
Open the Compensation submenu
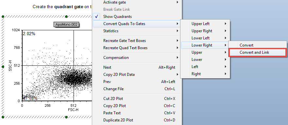137,58
